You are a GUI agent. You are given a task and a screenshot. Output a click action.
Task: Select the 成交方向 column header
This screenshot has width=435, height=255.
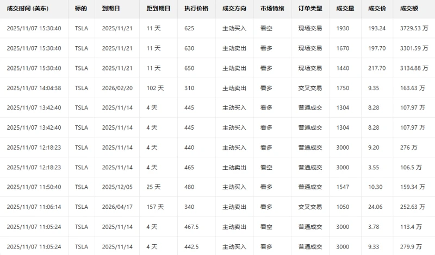point(234,9)
